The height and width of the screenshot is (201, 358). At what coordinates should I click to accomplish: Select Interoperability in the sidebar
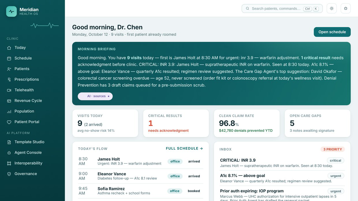[32, 163]
